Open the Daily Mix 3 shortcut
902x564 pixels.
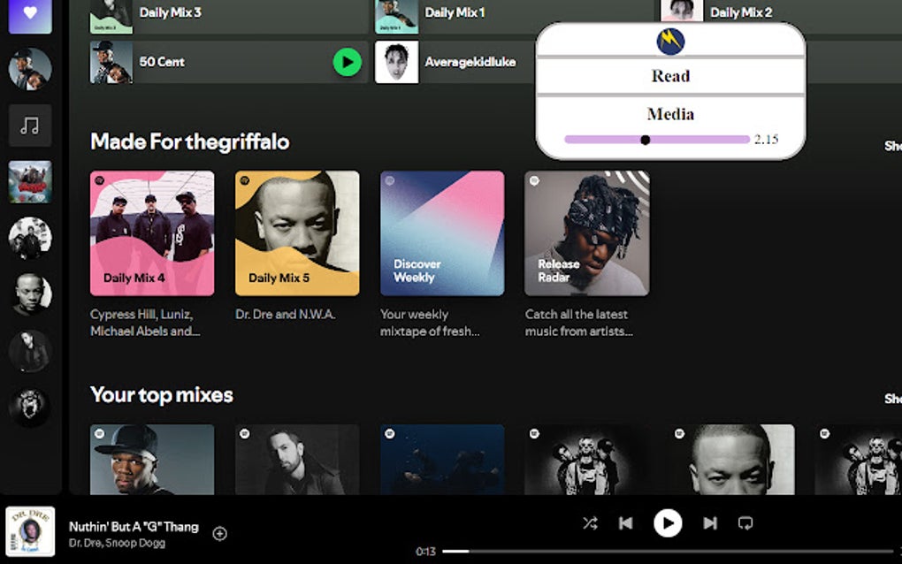click(228, 15)
